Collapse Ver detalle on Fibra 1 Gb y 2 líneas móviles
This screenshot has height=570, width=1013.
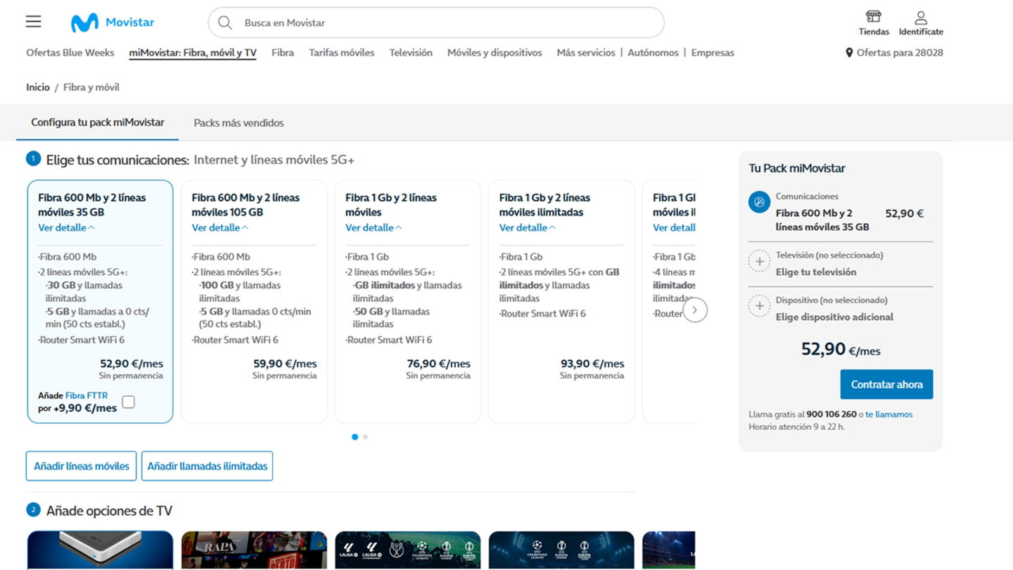point(374,227)
